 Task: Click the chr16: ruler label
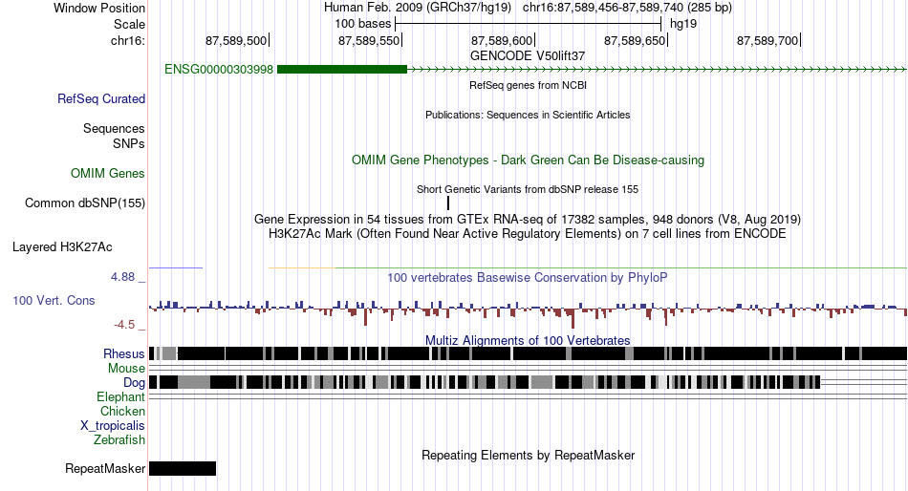coord(128,40)
